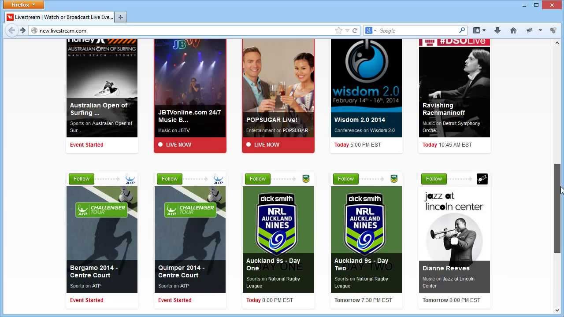Viewport: 564px width, 317px height.
Task: Reload the current page
Action: [355, 30]
